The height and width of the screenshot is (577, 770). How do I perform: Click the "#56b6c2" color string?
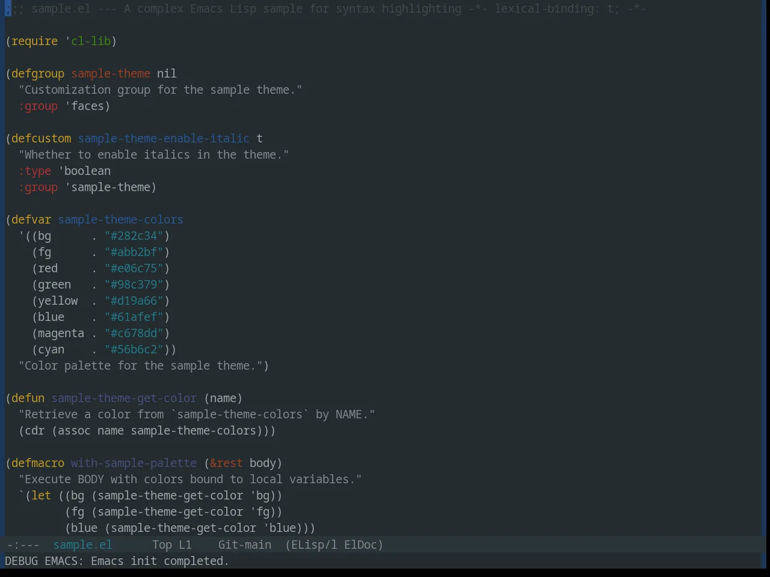134,349
